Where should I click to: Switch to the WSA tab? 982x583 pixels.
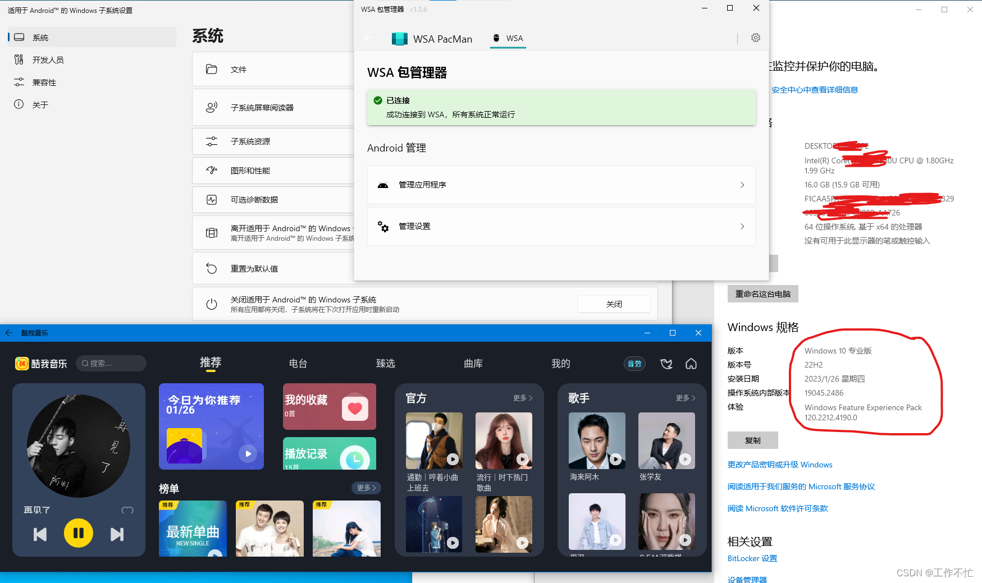(x=508, y=38)
